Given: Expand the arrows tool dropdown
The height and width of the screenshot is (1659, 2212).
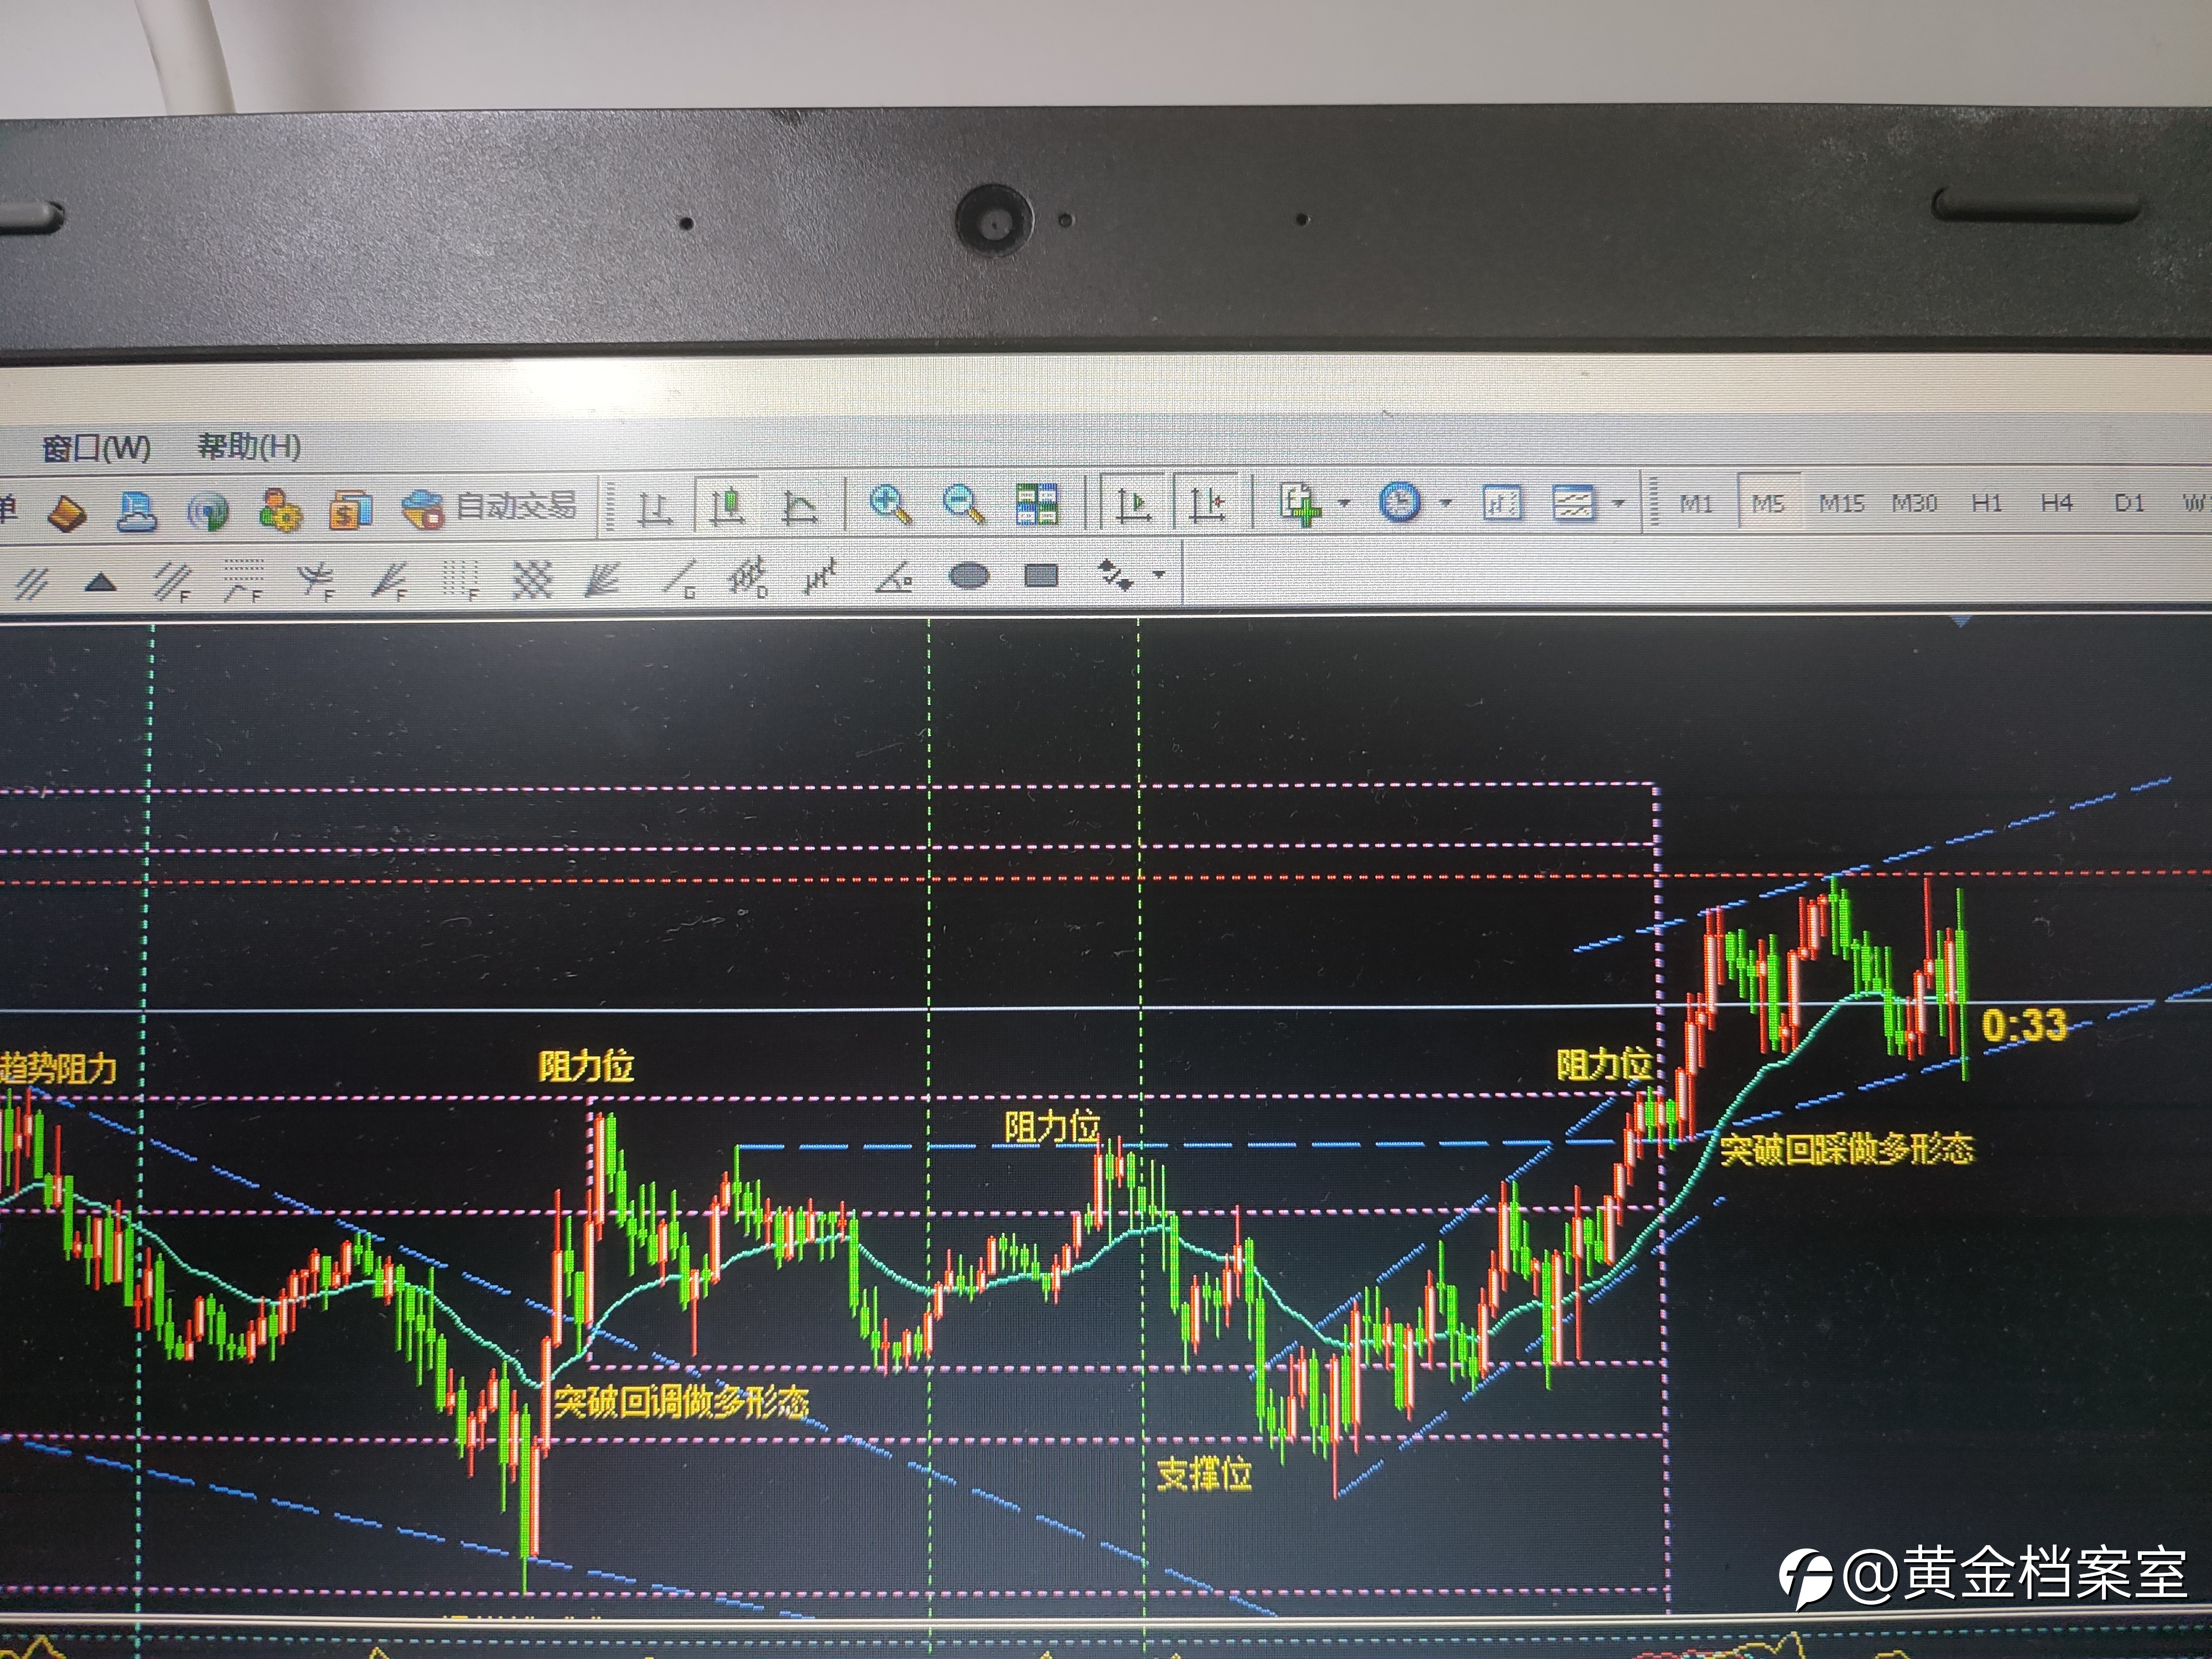Looking at the screenshot, I should point(1159,574).
